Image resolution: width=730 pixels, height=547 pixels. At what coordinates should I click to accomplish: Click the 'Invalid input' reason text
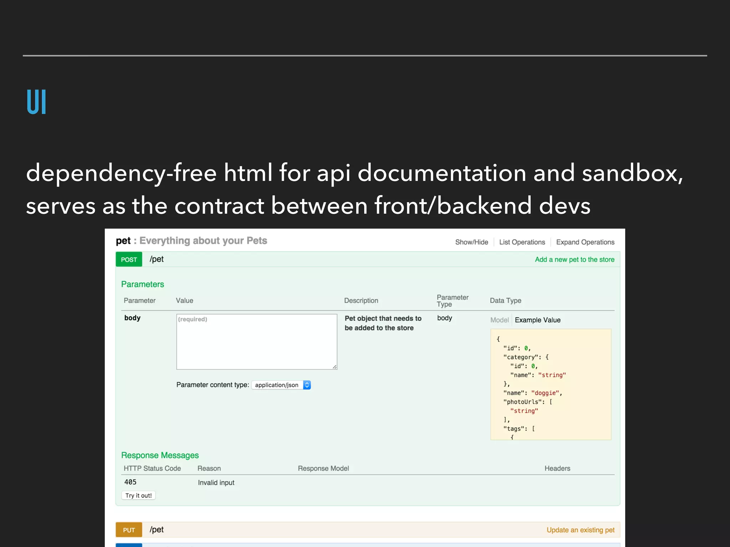(x=216, y=483)
